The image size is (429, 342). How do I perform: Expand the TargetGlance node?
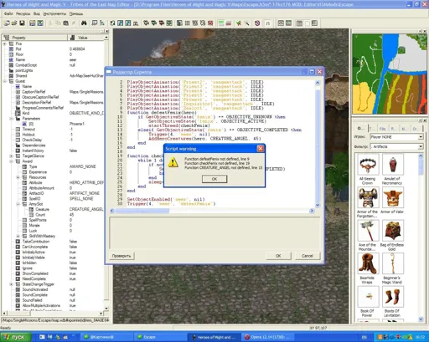[x=11, y=156]
